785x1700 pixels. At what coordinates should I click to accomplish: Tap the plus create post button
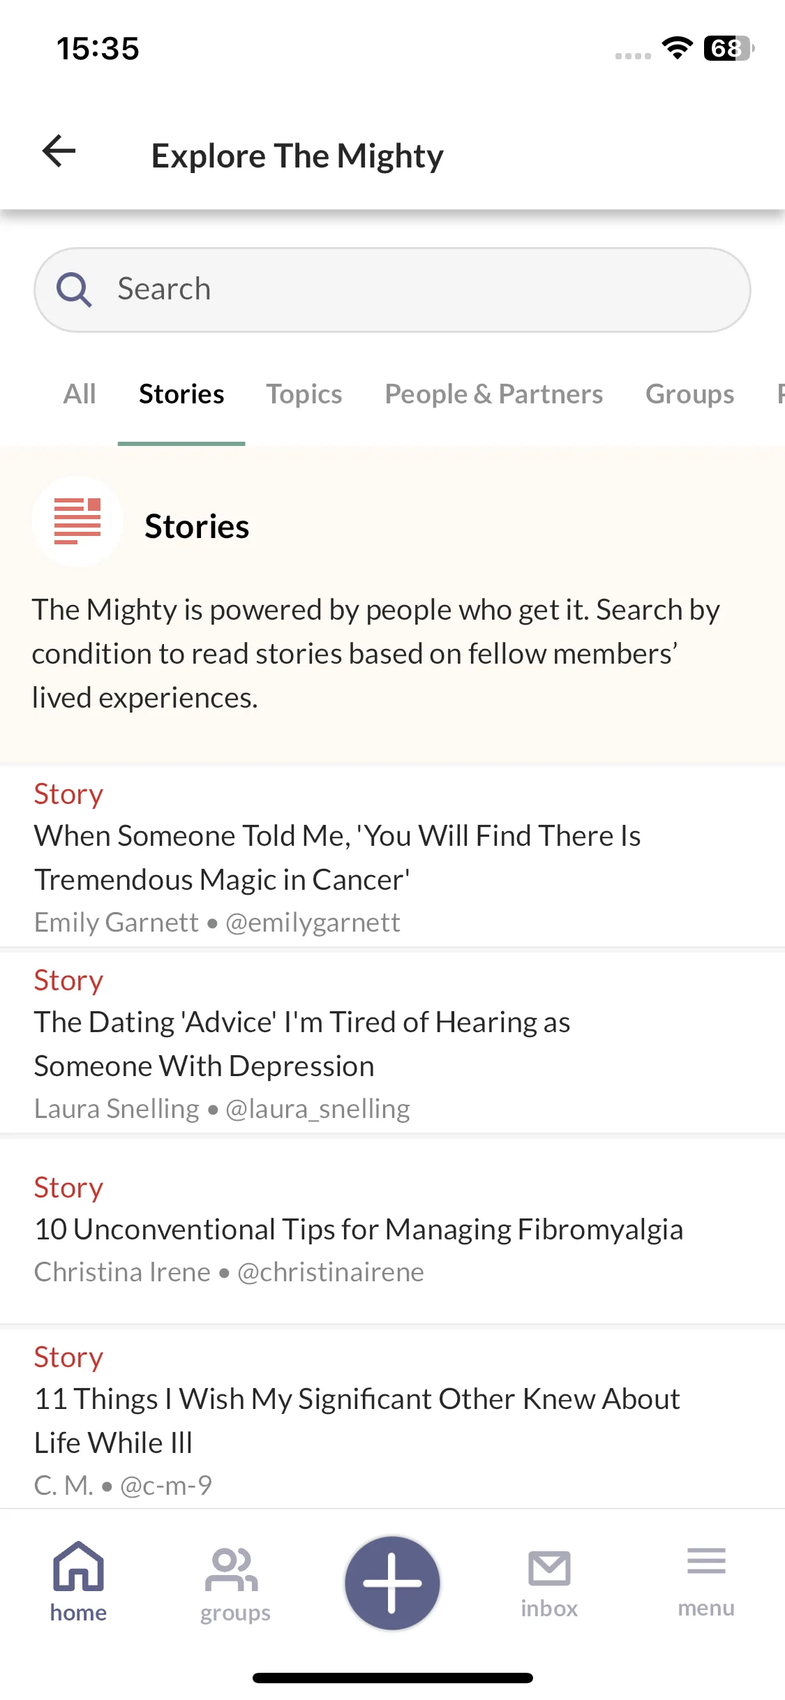pyautogui.click(x=392, y=1583)
